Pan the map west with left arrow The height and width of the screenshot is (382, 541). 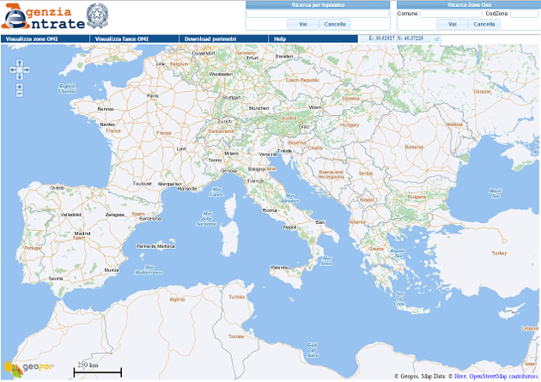(x=13, y=70)
